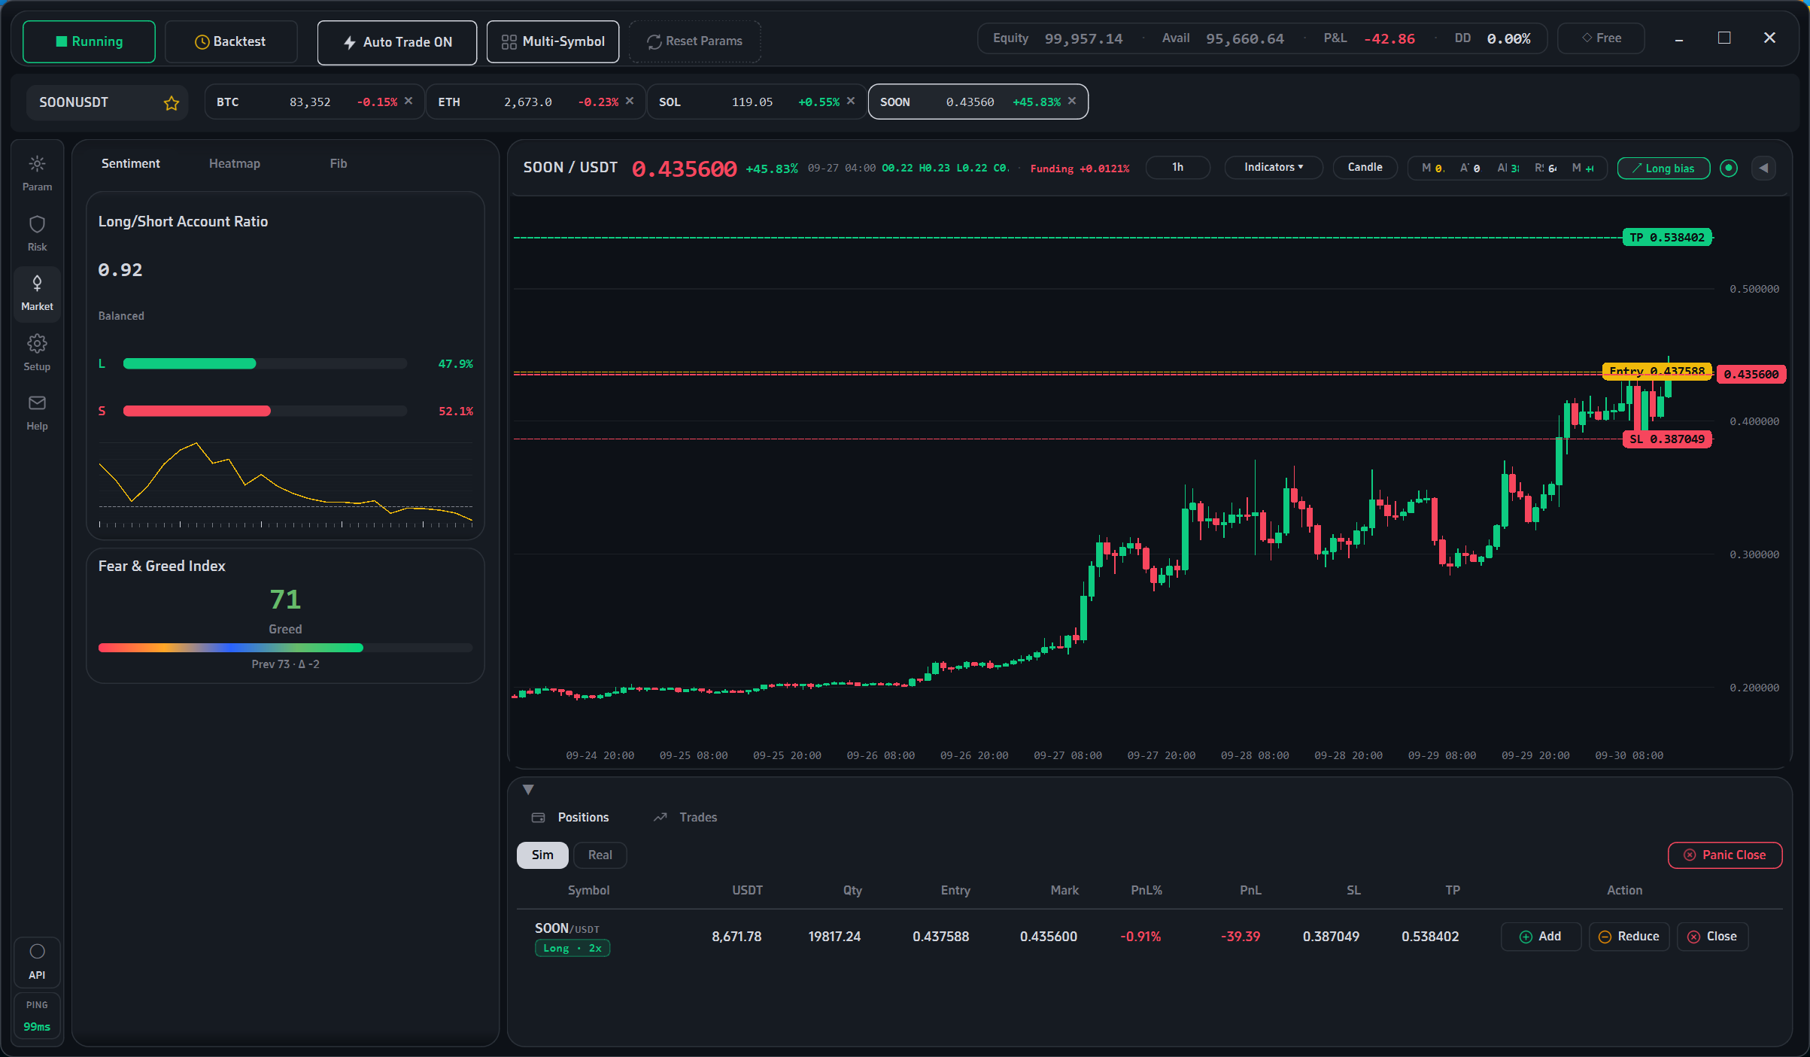Reduce the SOON position
1810x1057 pixels.
(x=1629, y=936)
